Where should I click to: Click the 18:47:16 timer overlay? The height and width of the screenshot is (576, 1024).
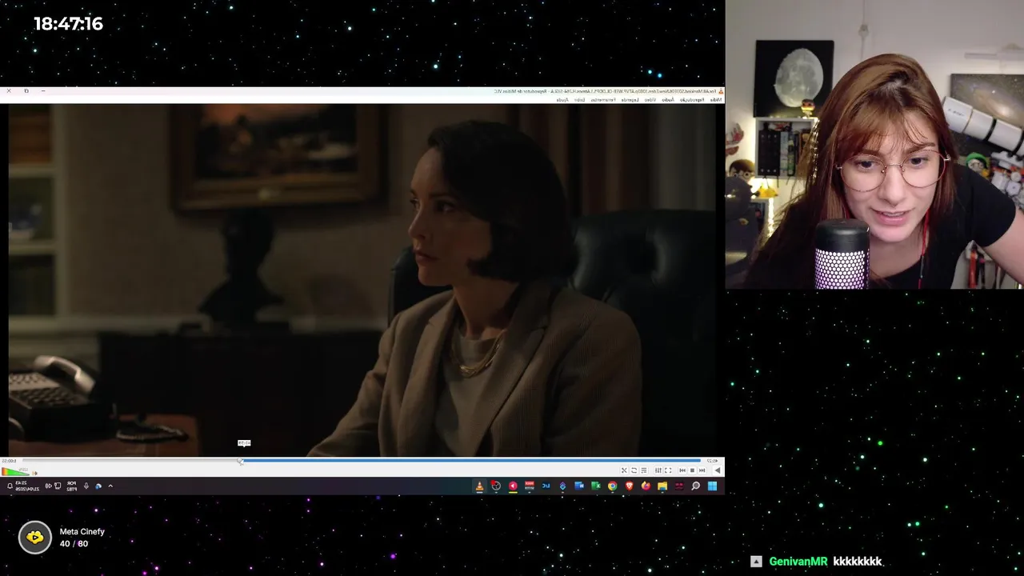(69, 24)
